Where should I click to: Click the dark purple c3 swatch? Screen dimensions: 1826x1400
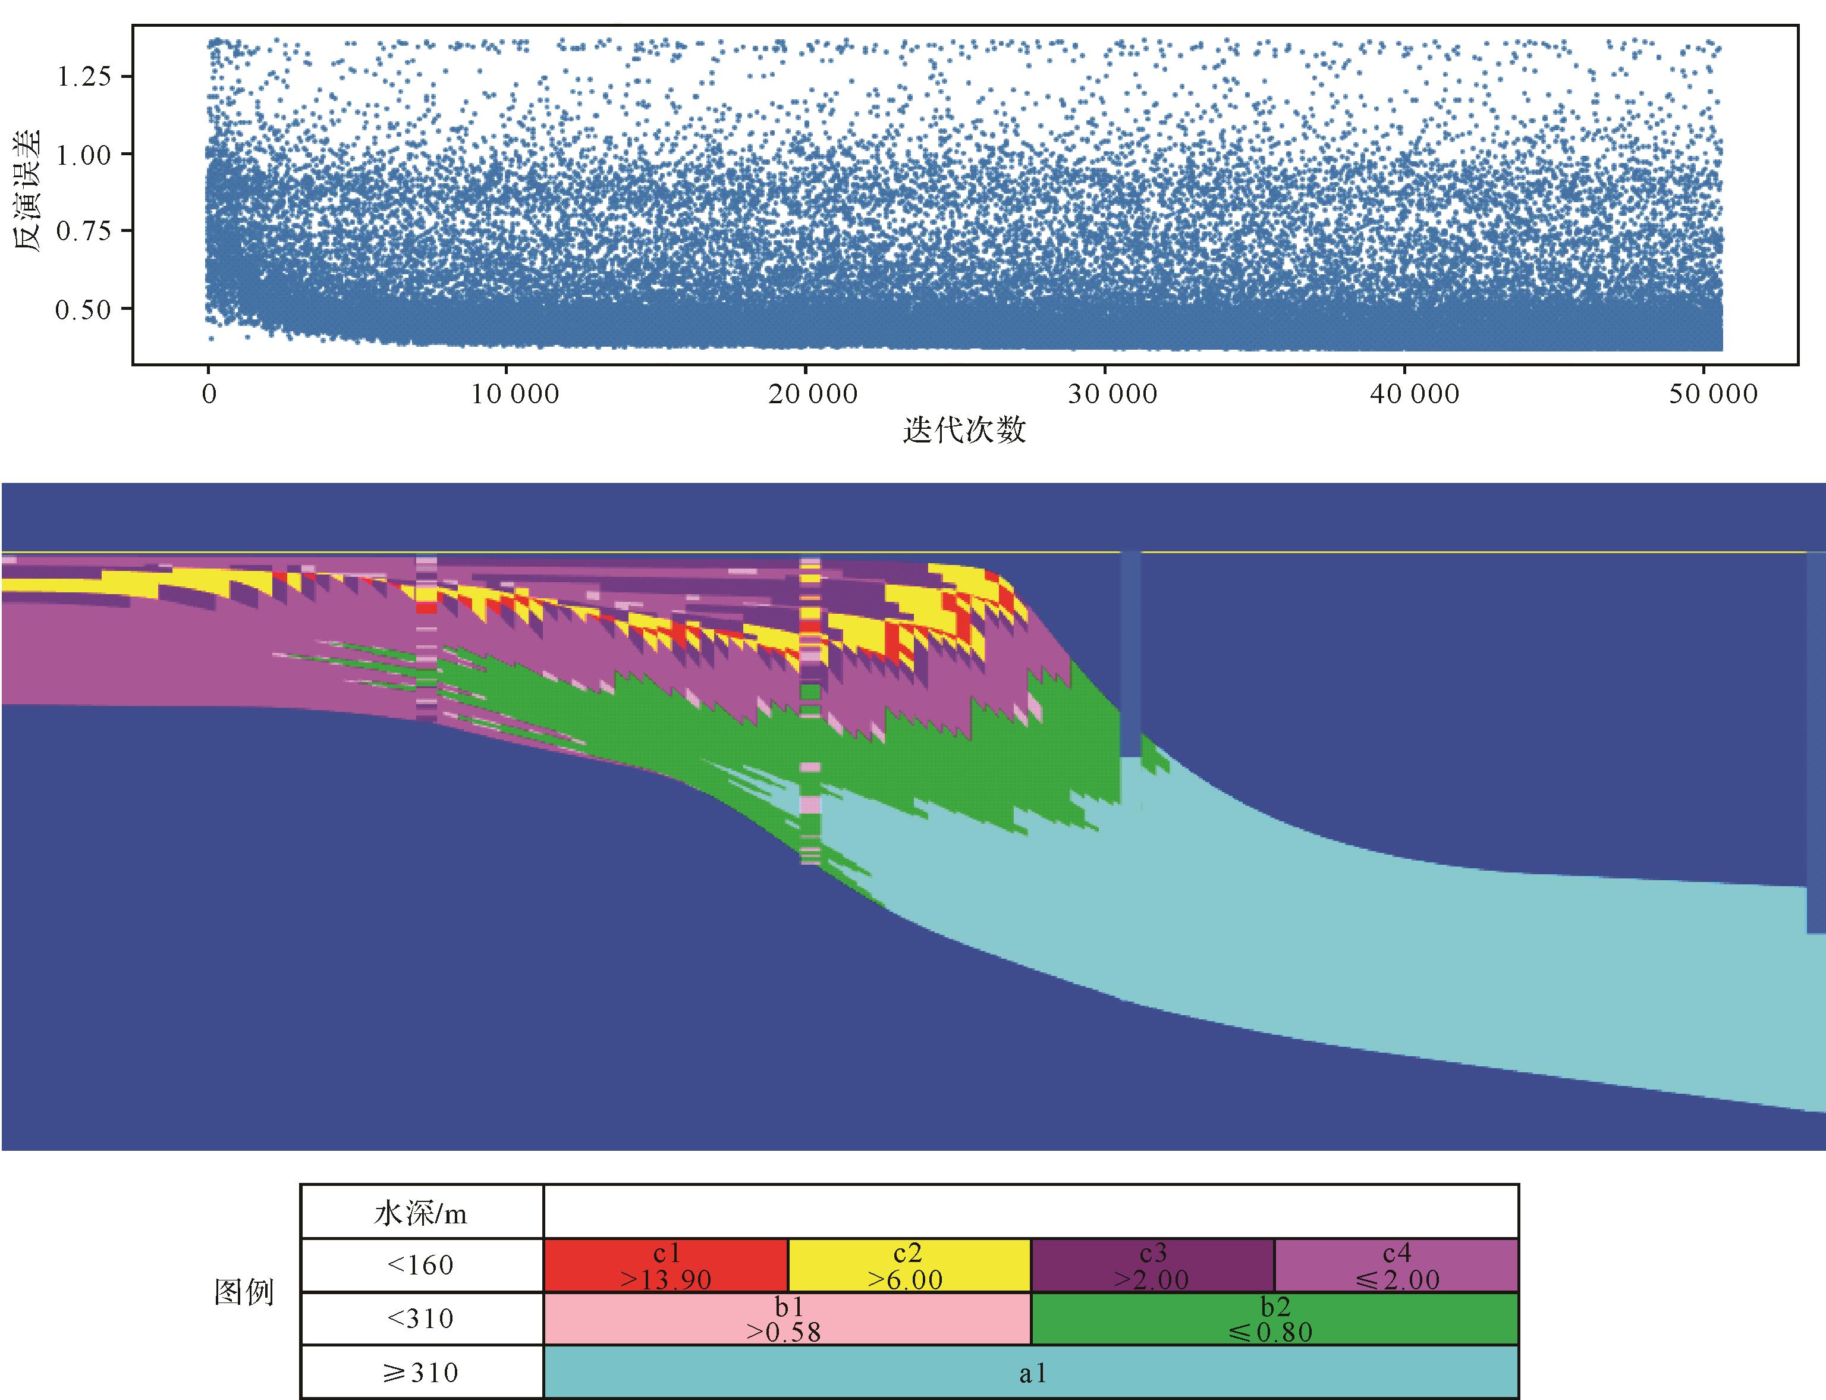pos(1152,1265)
